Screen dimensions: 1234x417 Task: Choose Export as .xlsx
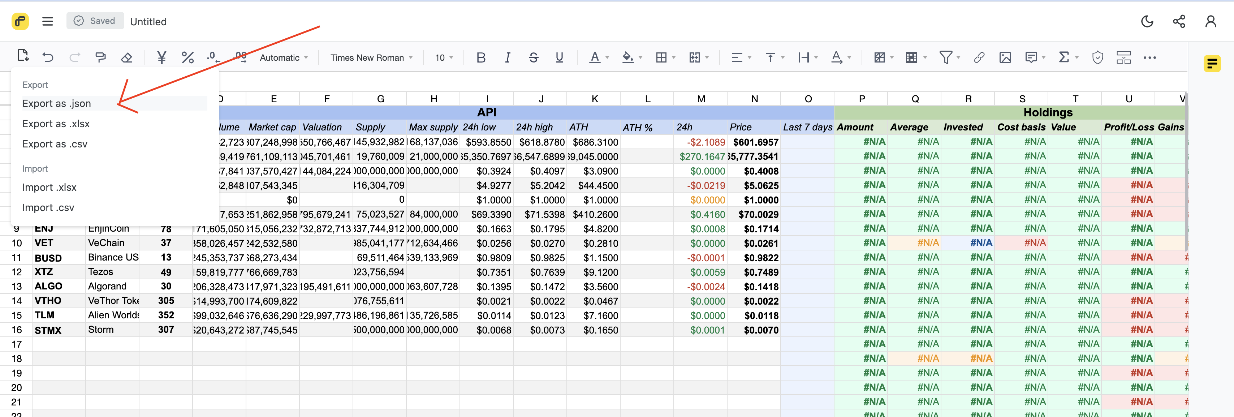(x=56, y=124)
